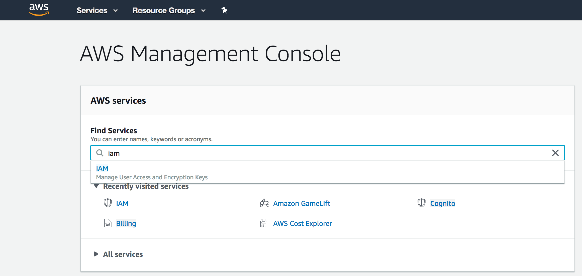Click into the Find Services search field
The image size is (582, 276).
327,153
